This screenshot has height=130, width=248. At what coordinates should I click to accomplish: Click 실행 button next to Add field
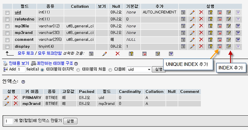pyautogui.click(x=159, y=69)
